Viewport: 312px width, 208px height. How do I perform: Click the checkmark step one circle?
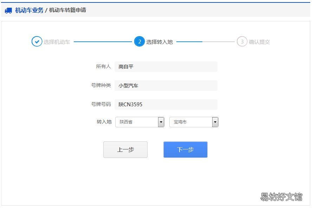click(x=37, y=41)
